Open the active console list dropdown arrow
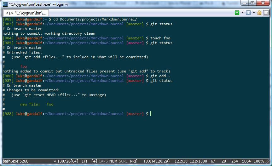 click(253, 13)
